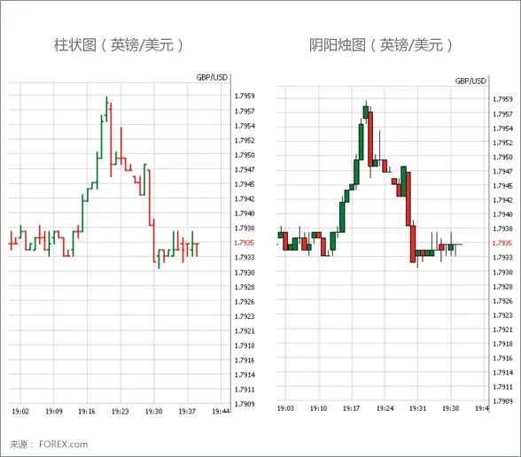The height and width of the screenshot is (457, 521).
Task: Click 1.7921 on the bar chart axis
Action: 245,331
